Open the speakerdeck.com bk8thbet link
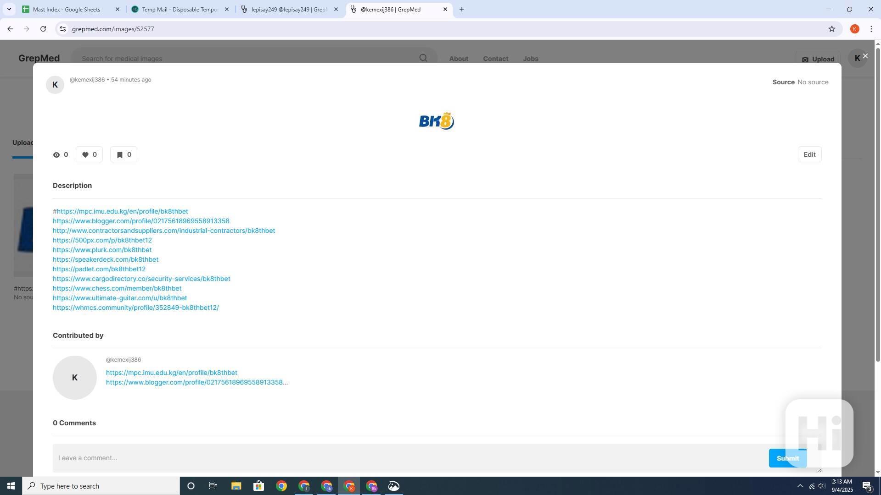The image size is (881, 495). 106,259
